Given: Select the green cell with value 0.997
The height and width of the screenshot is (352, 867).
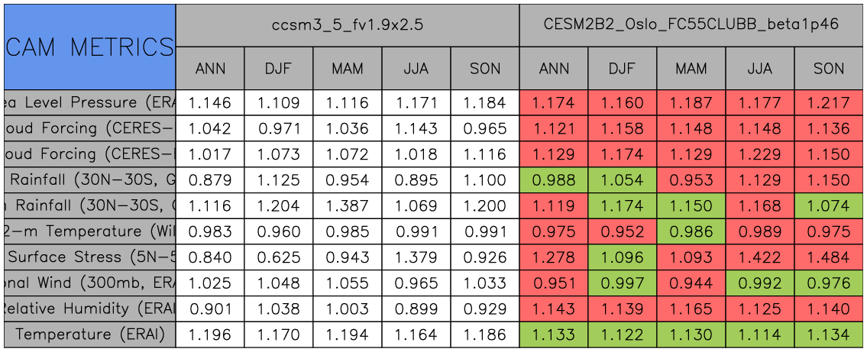Looking at the screenshot, I should [623, 283].
